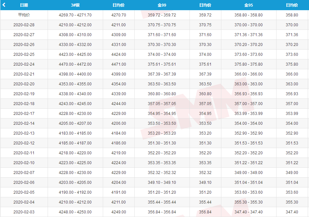Screen dimensions: 309x217
Task: Click the 4184.00 daily average cell
Action: pyautogui.click(x=119, y=133)
